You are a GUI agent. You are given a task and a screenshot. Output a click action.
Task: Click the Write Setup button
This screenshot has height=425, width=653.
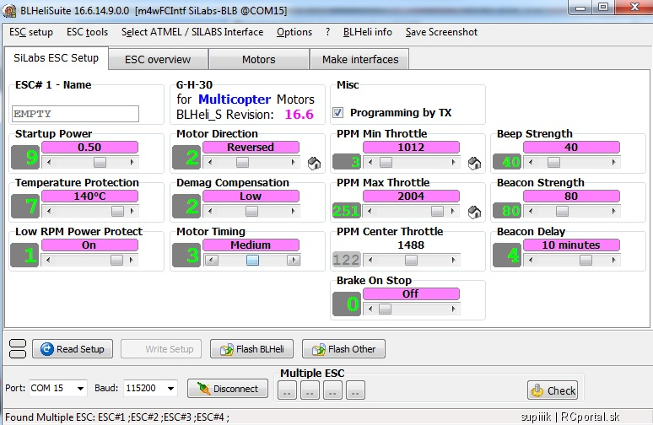tap(161, 349)
